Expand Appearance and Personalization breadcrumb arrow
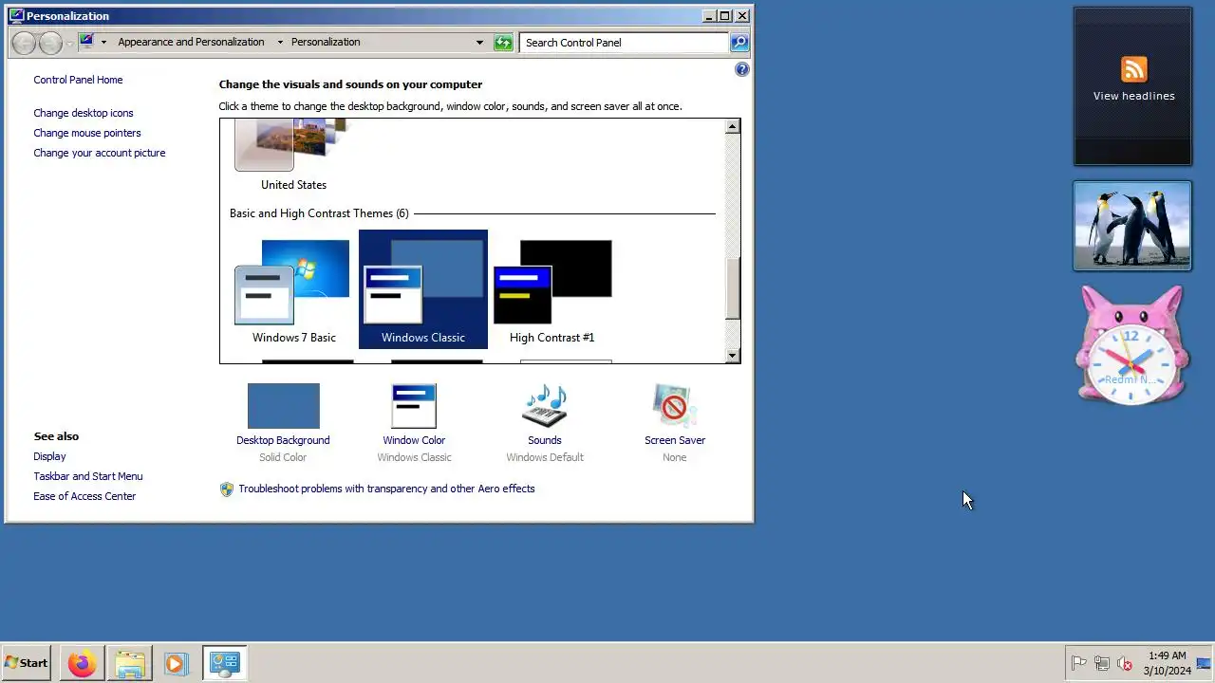 280,43
